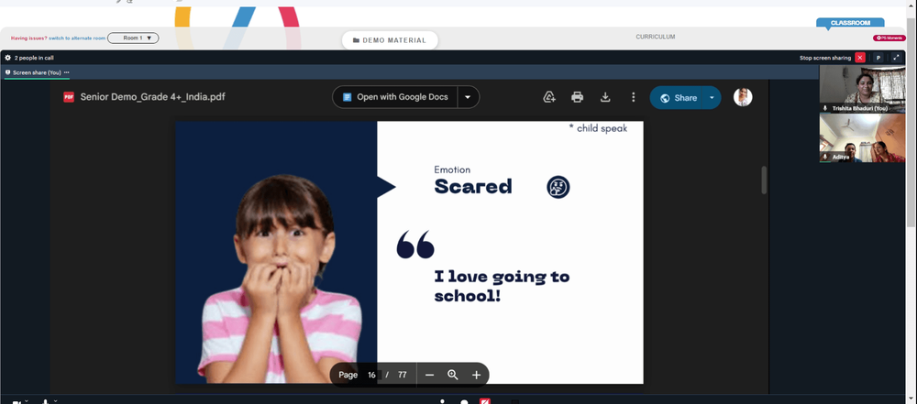This screenshot has height=404, width=917.
Task: Open call settings gear icon
Action: [x=7, y=58]
